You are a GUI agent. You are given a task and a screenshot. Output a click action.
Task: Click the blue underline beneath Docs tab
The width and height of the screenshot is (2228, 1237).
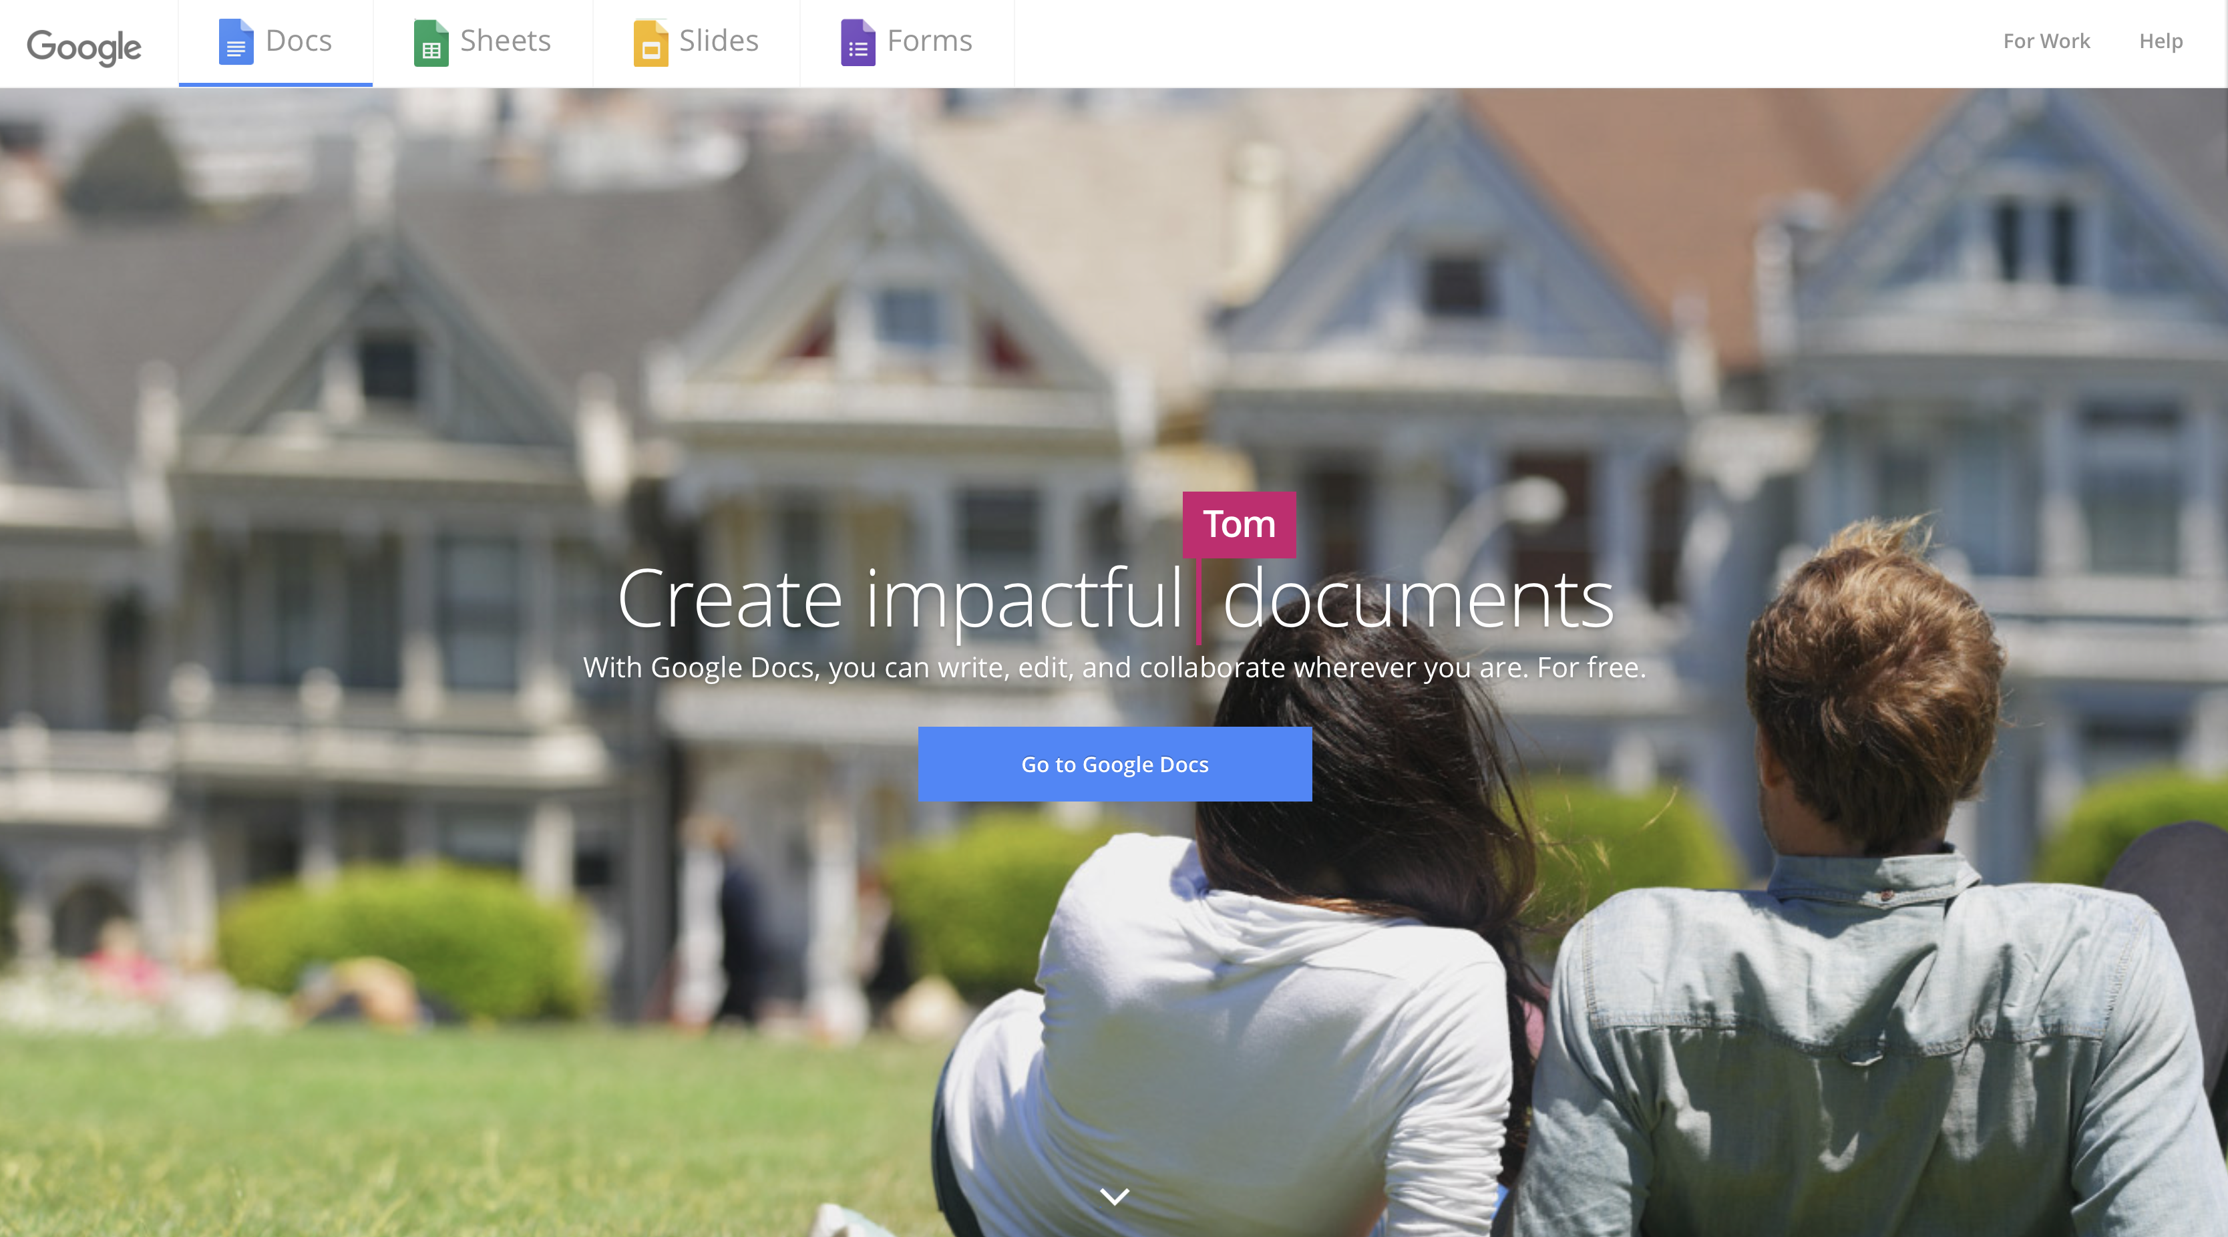275,84
